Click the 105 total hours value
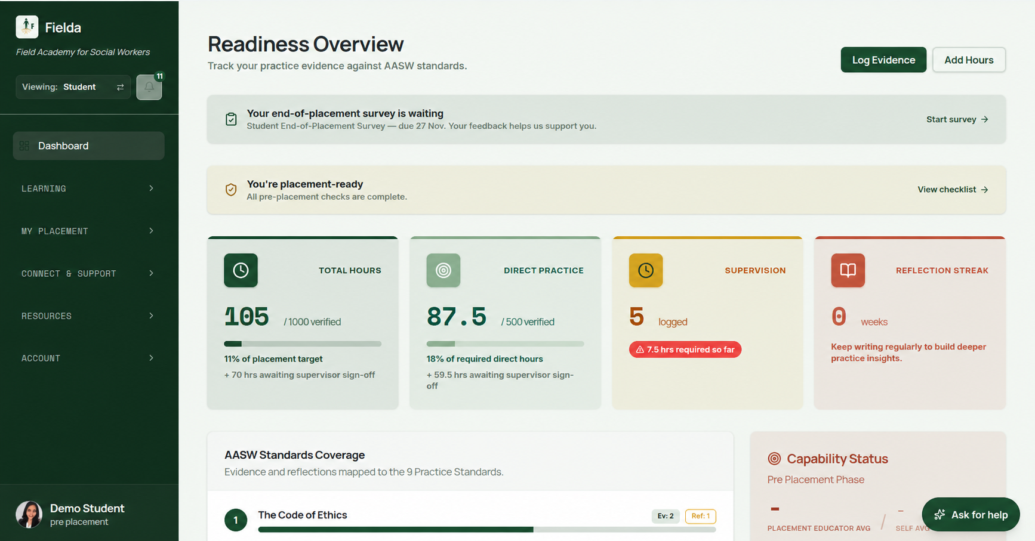Viewport: 1035px width, 541px height. click(x=247, y=317)
